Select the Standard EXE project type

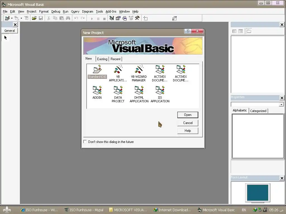click(x=97, y=72)
